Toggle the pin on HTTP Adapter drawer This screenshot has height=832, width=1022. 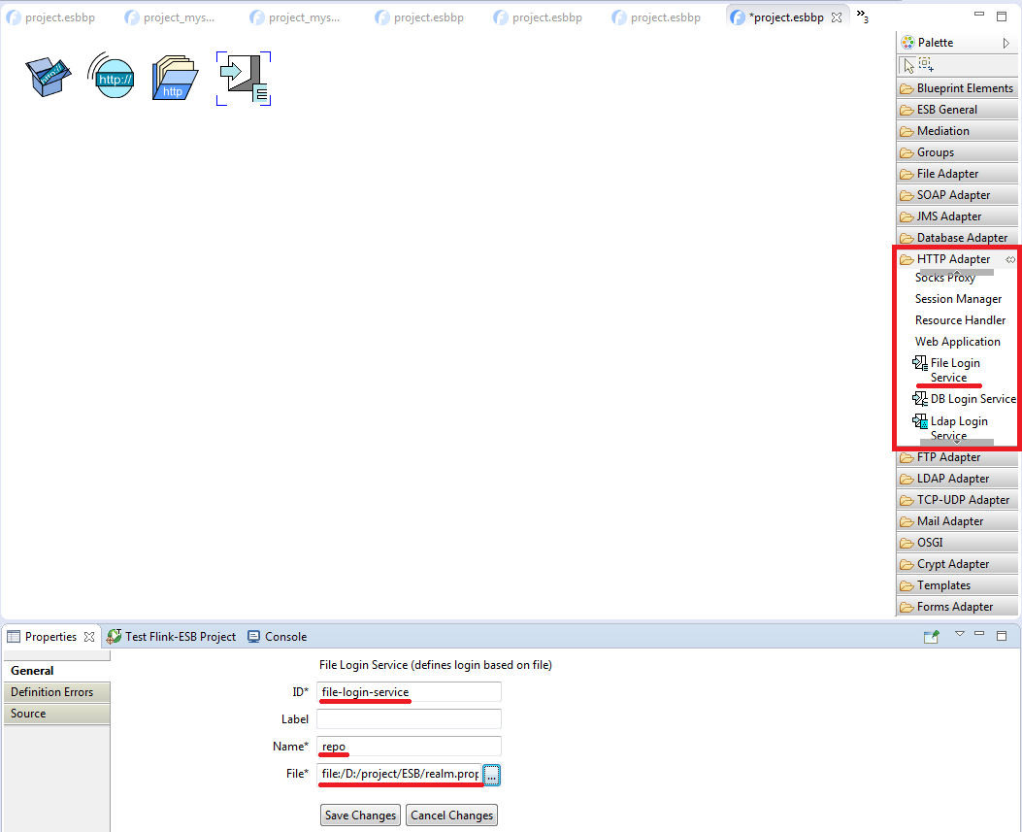tap(1010, 259)
